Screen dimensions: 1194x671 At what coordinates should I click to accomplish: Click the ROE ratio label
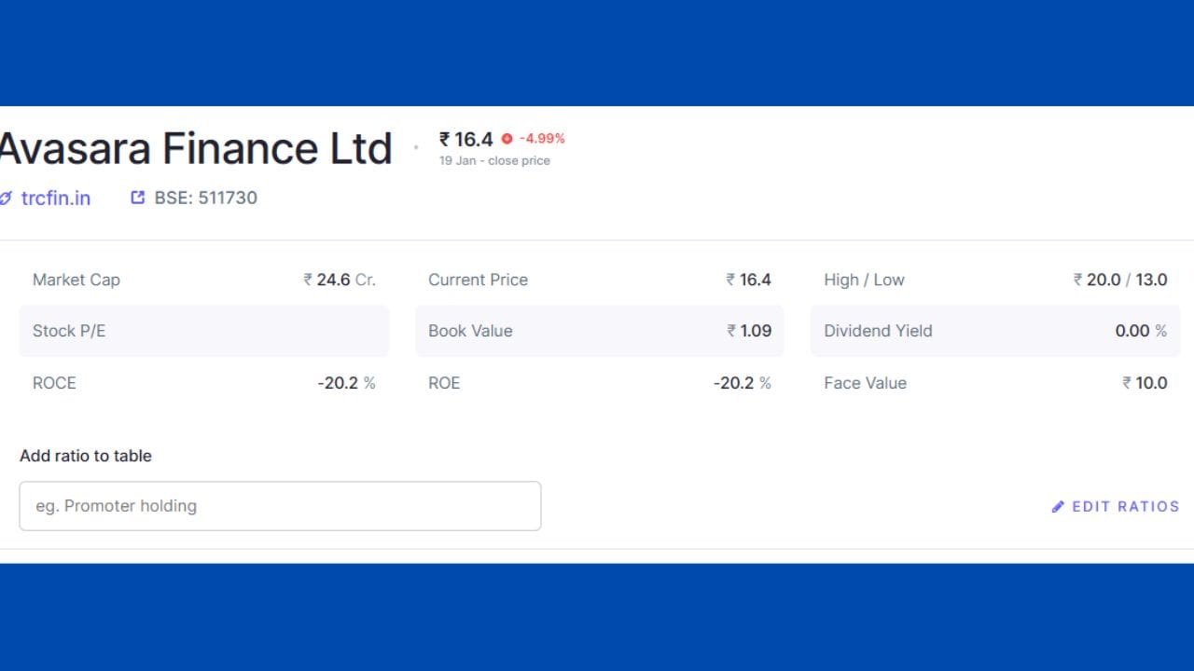(x=444, y=383)
